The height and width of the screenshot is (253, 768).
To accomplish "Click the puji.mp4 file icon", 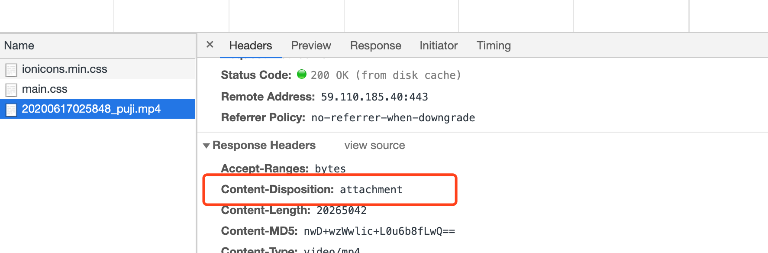I will (x=11, y=110).
